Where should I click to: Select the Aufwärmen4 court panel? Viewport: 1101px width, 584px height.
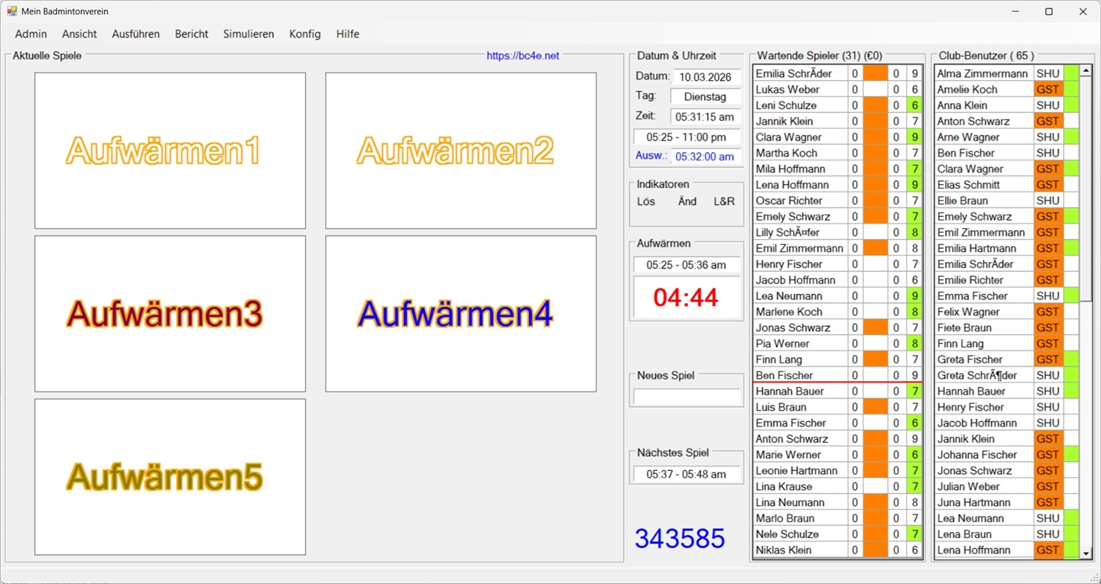click(x=461, y=314)
